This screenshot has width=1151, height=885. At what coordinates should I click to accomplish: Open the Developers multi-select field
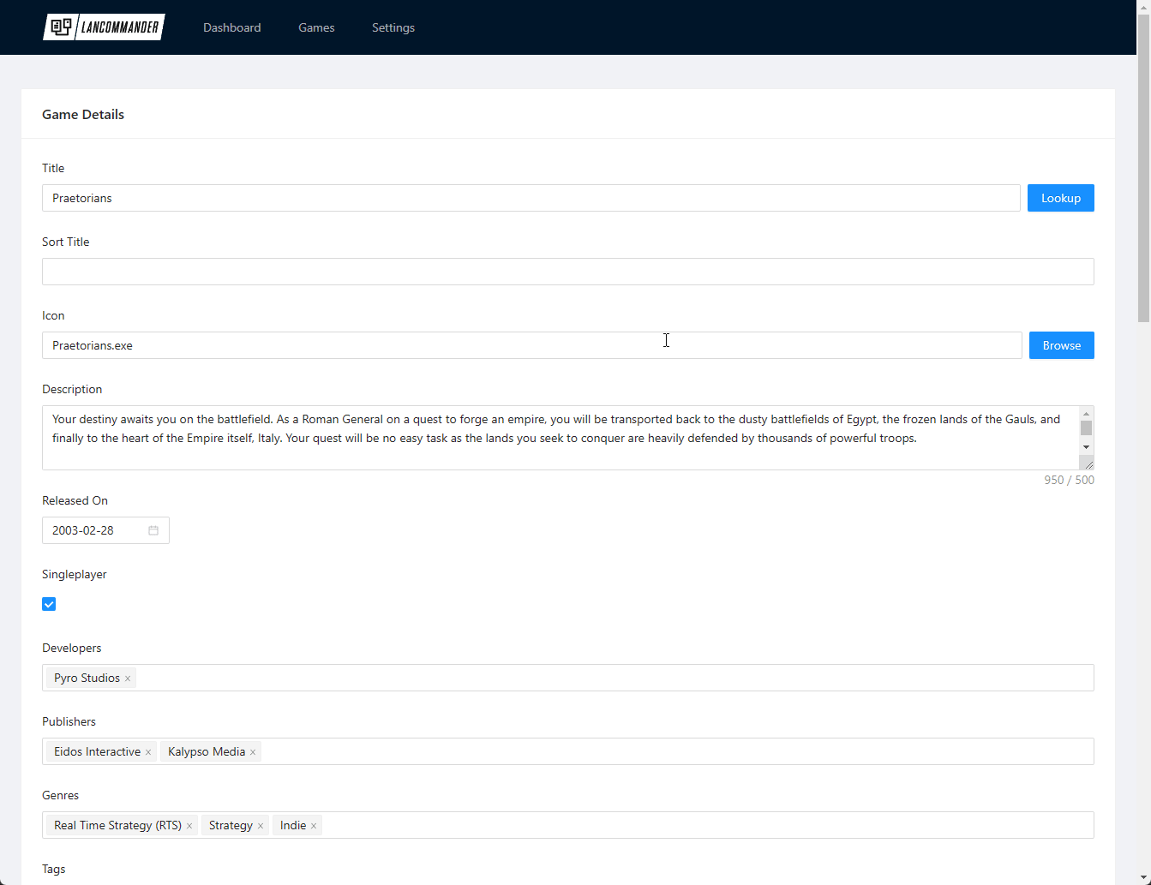(x=600, y=678)
